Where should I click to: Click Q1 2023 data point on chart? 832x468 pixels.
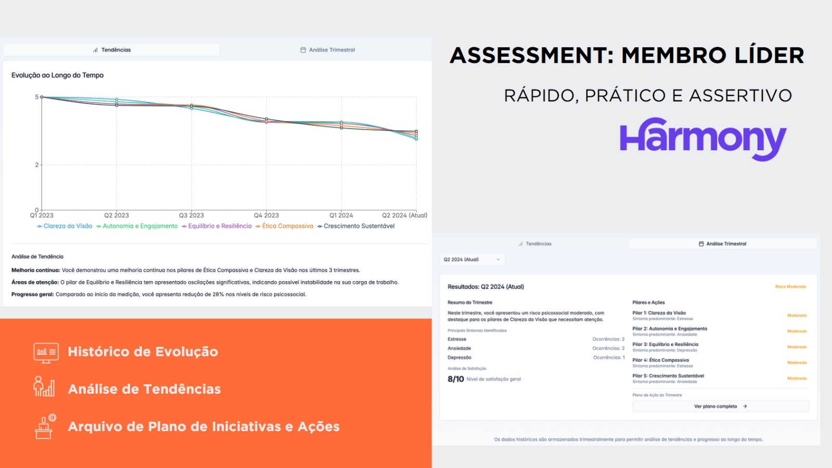(42, 97)
